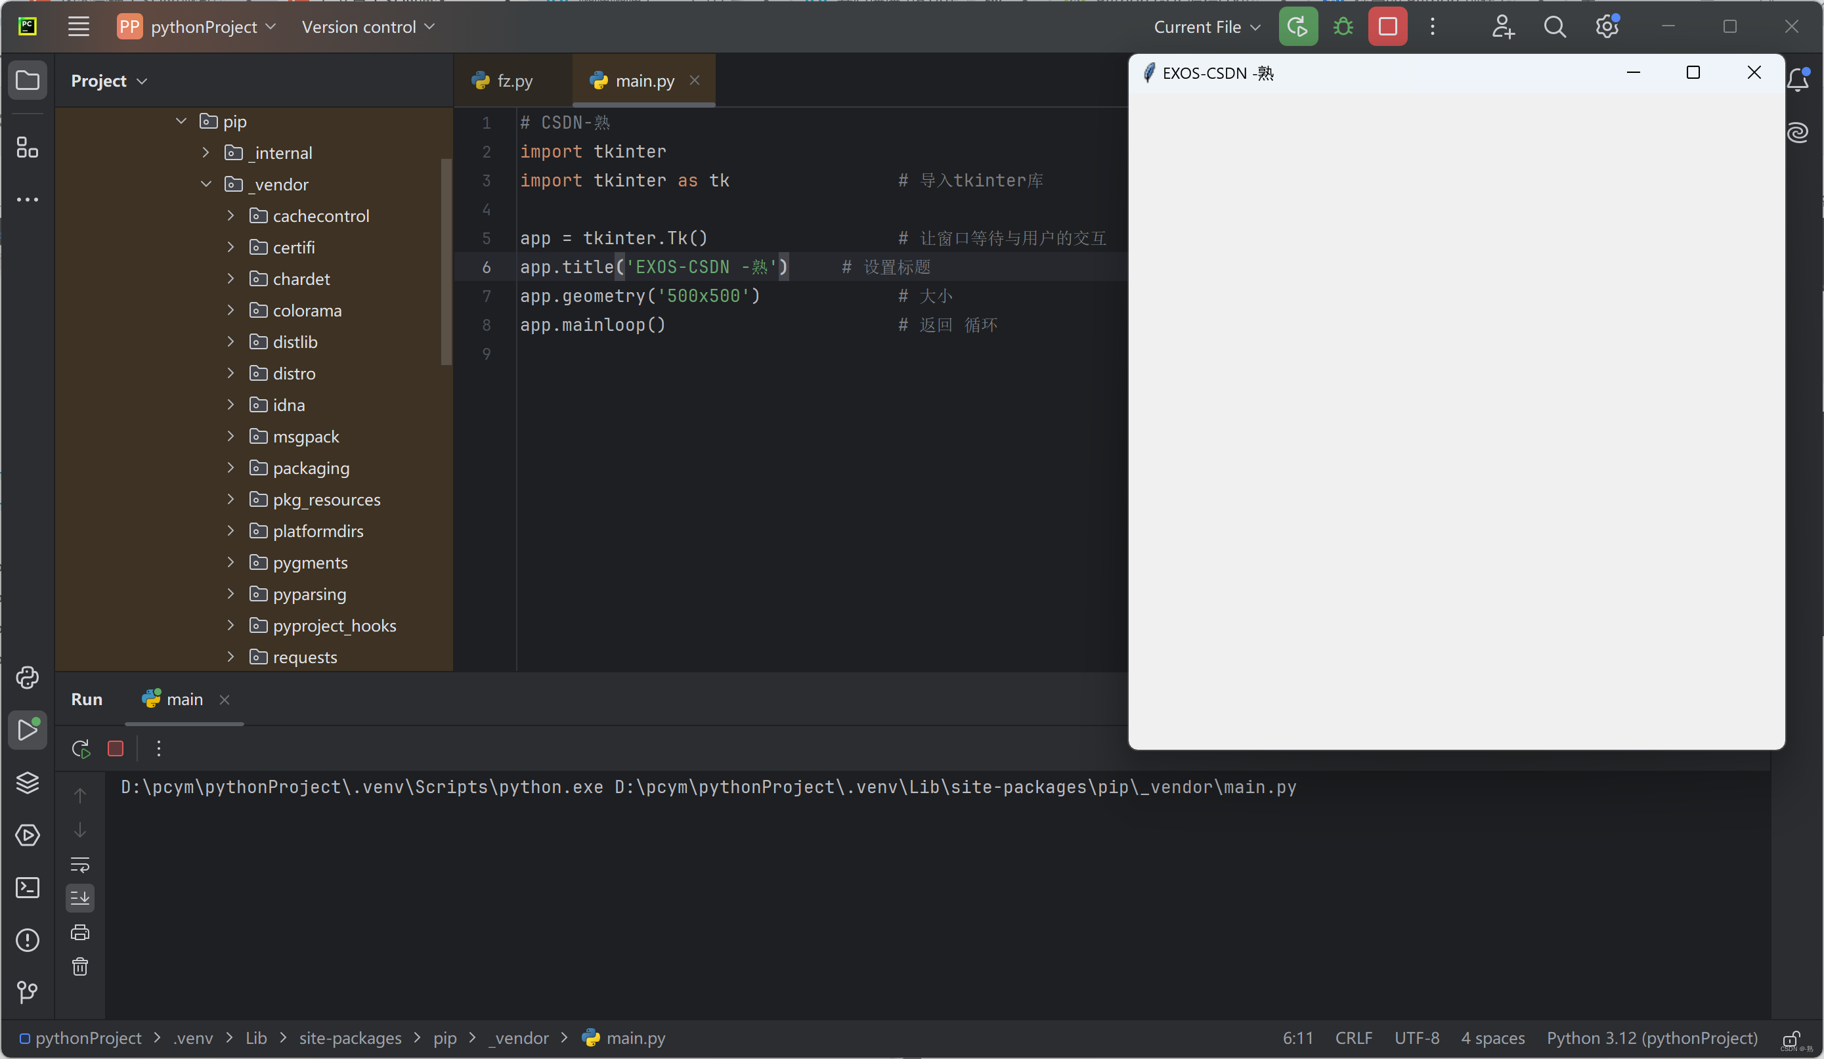Expand the msgpack folder
This screenshot has width=1824, height=1059.
[230, 436]
